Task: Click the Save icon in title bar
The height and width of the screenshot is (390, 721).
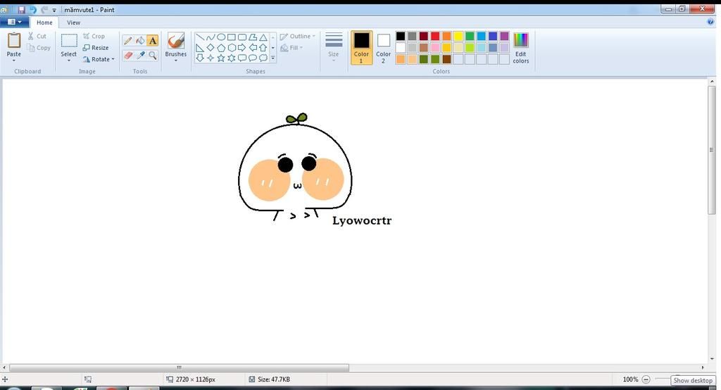Action: pos(22,10)
